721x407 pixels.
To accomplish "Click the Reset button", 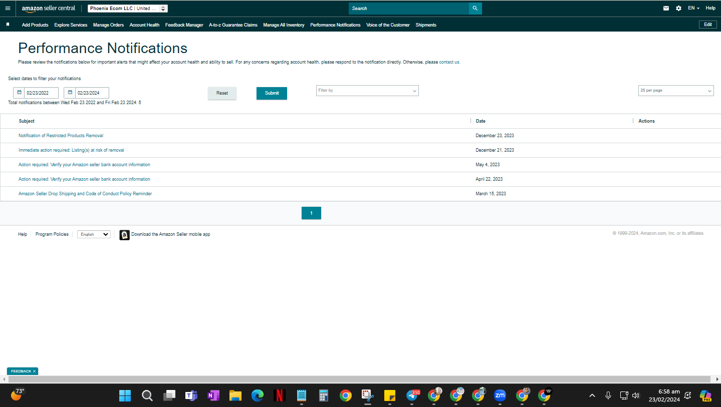I will pos(222,93).
